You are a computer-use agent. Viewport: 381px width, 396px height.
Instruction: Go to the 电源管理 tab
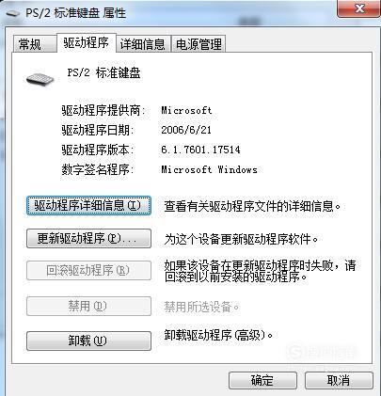[x=198, y=44]
